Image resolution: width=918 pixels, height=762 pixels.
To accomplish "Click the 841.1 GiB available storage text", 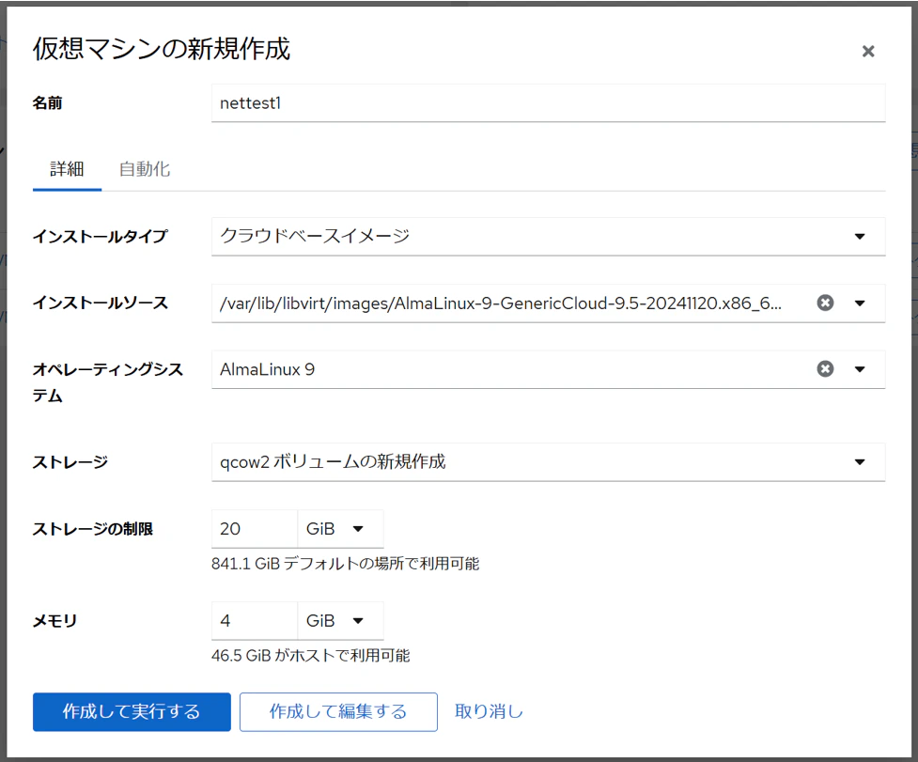I will [346, 564].
